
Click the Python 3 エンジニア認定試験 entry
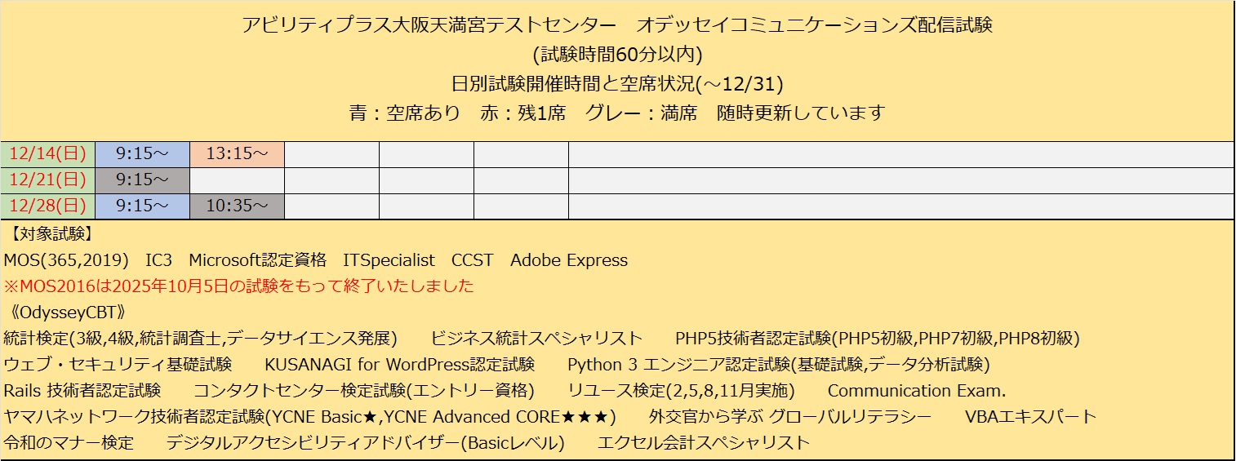pyautogui.click(x=778, y=364)
